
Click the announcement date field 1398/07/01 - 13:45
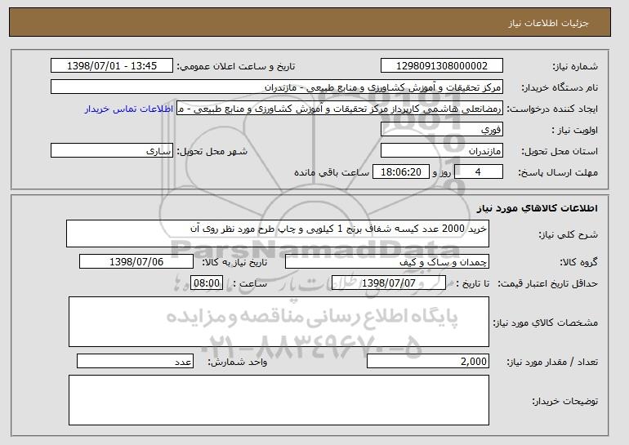(112, 66)
